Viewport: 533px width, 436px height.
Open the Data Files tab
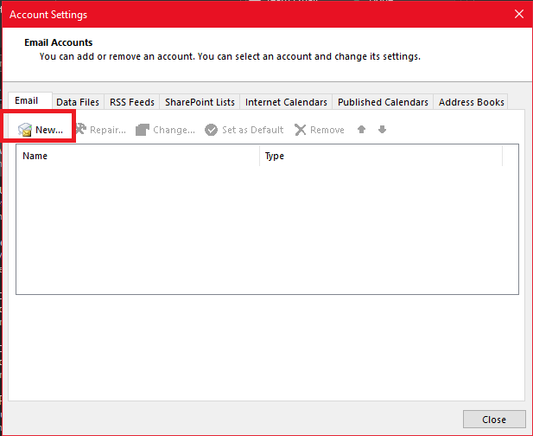78,102
